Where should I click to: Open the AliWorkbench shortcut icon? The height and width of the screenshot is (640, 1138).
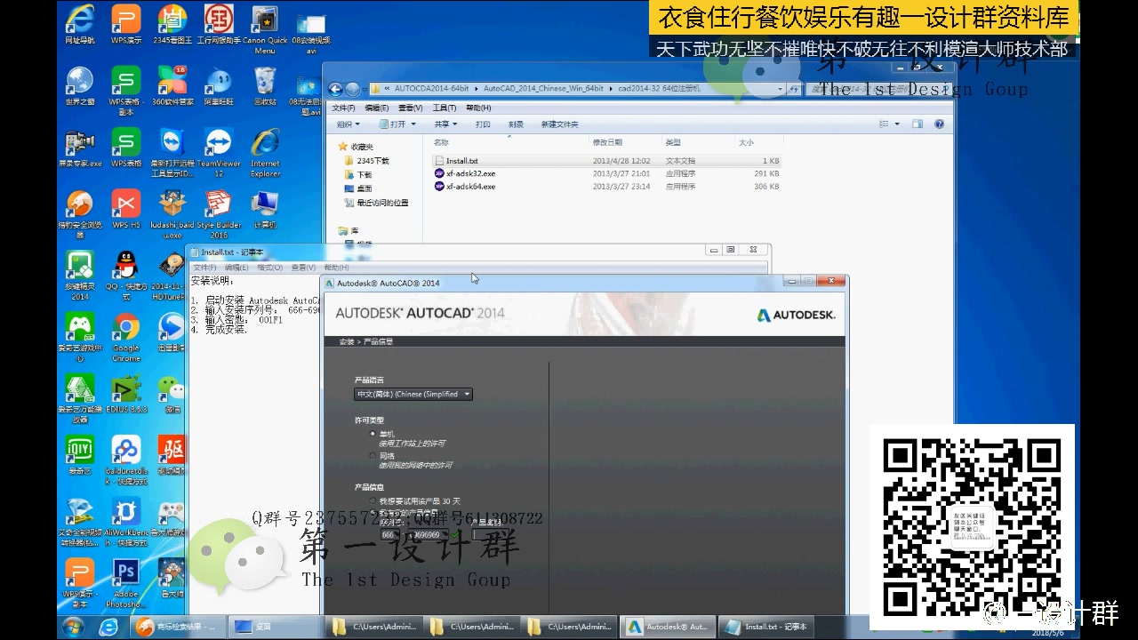pos(126,522)
